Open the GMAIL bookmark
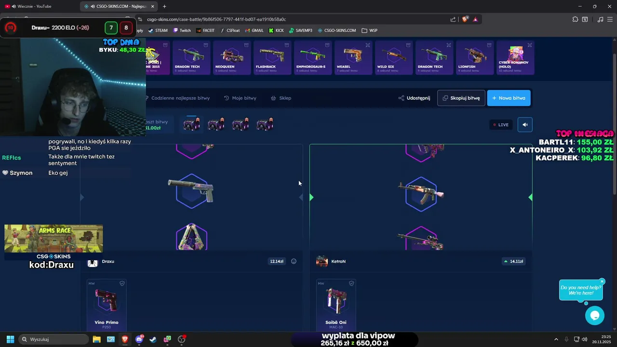This screenshot has width=617, height=347. coord(254,30)
